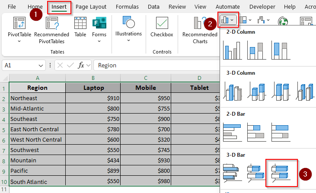Open the Forms menu
Screen dimensions: 316x193
[x=99, y=29]
